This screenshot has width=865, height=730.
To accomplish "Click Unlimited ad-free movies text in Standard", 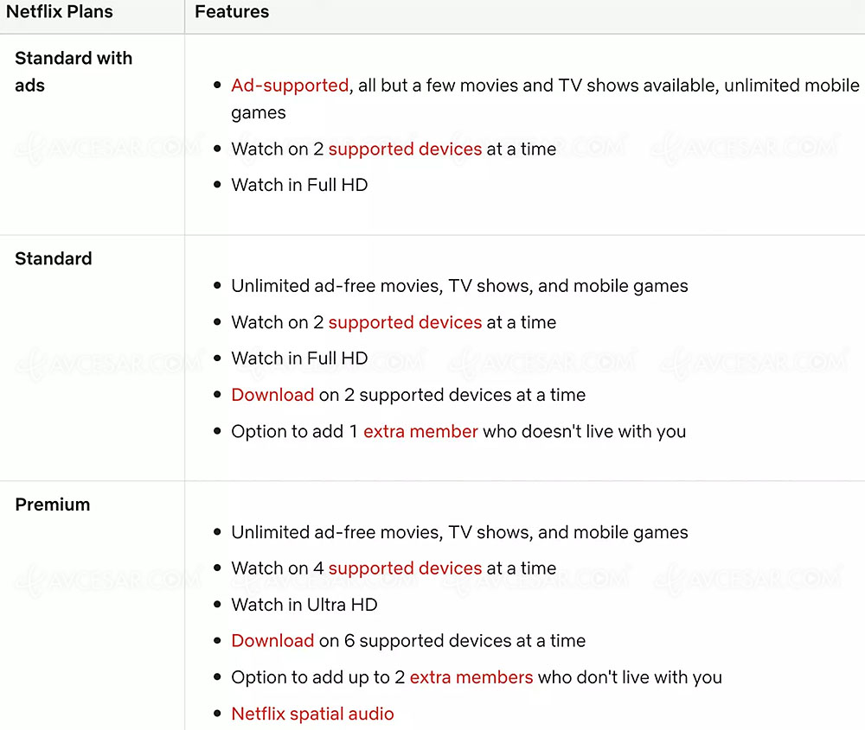I will (x=459, y=286).
